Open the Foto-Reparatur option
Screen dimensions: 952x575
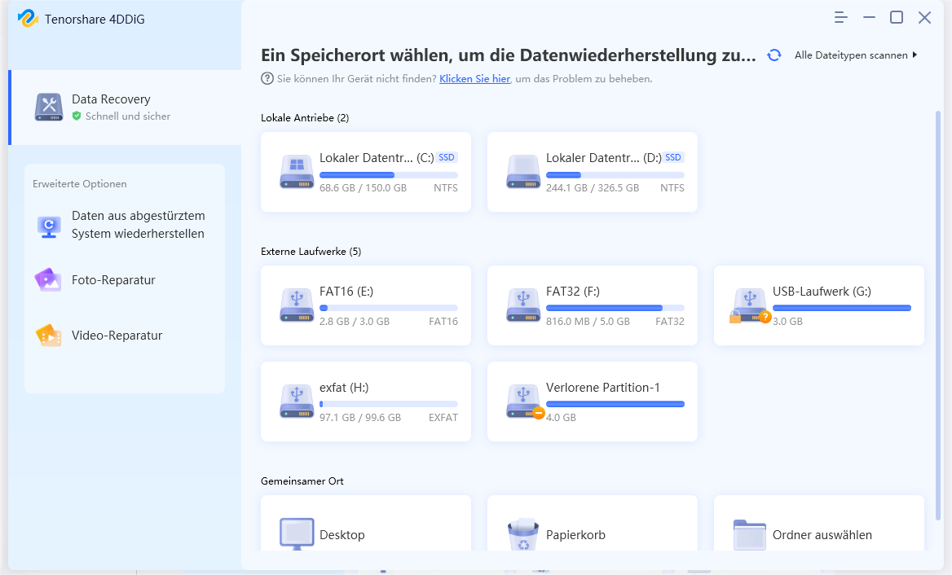click(x=125, y=280)
